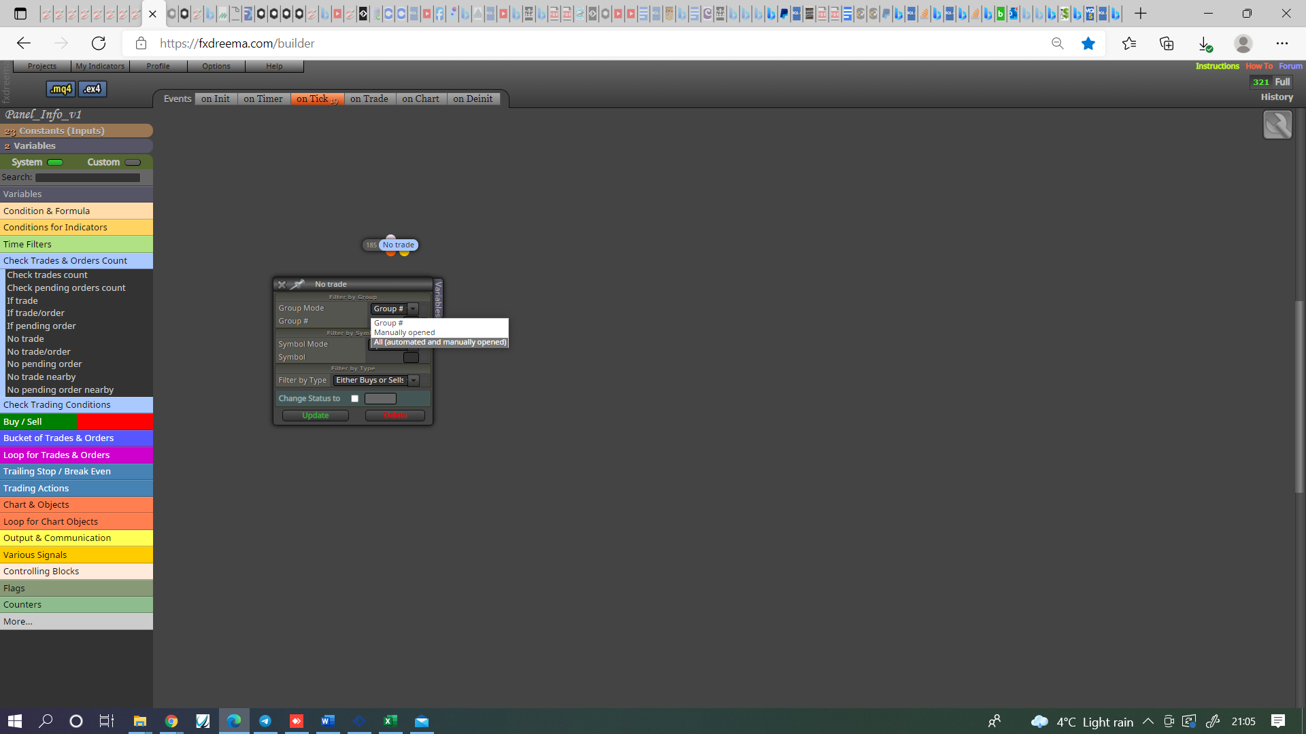Open browser Collections icon
The height and width of the screenshot is (734, 1306).
(1167, 43)
